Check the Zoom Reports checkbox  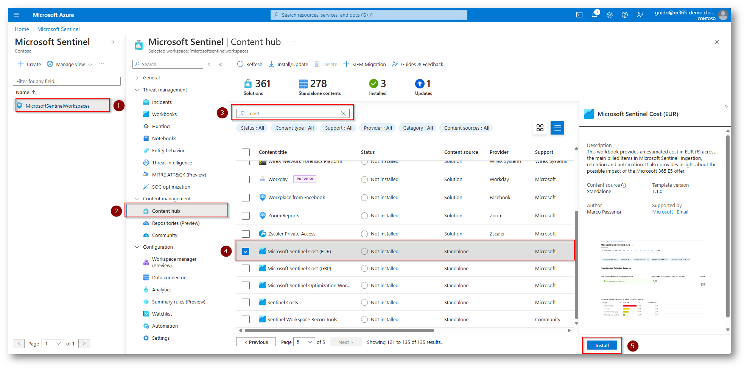(246, 215)
